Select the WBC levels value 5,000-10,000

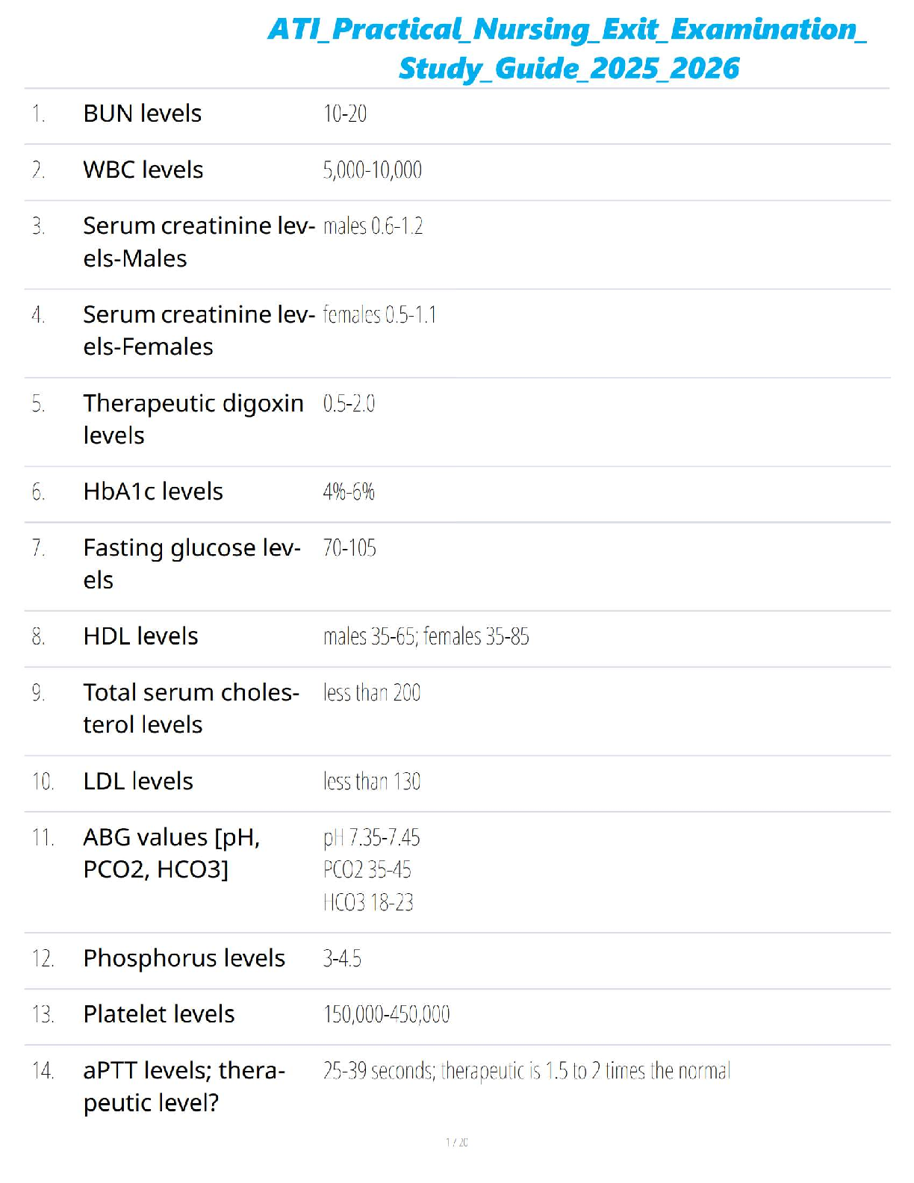click(372, 170)
